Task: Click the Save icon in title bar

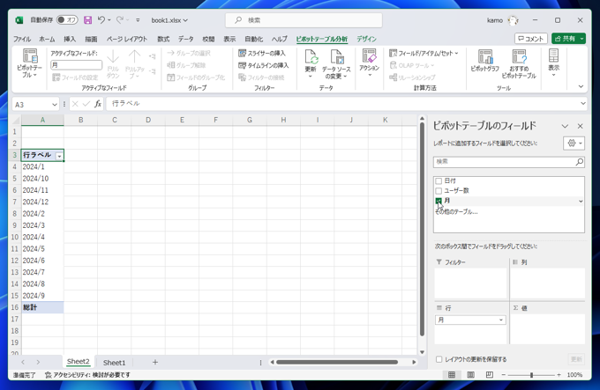Action: click(x=87, y=20)
